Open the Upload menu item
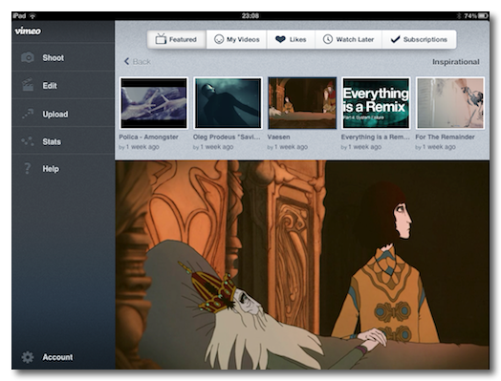This screenshot has width=501, height=381. tap(63, 114)
